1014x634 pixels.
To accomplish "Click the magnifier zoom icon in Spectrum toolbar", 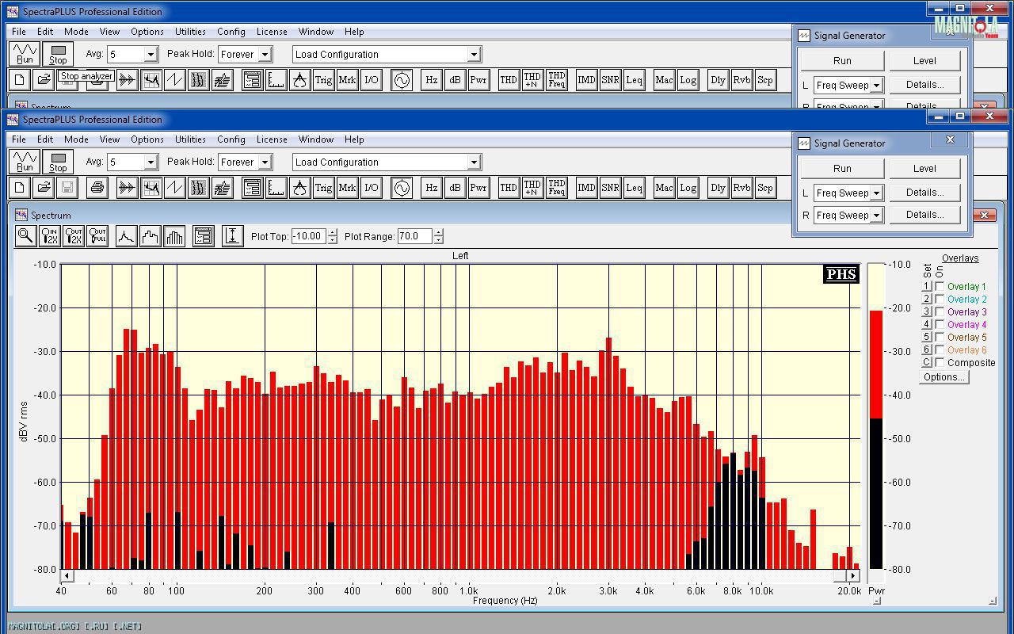I will click(x=25, y=235).
